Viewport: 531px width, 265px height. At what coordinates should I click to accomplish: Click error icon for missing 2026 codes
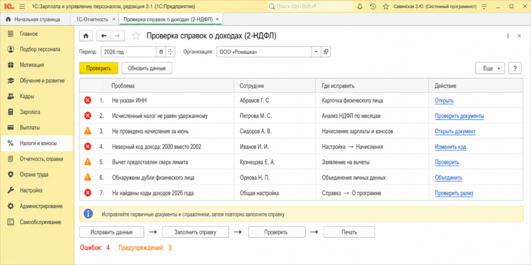(x=88, y=193)
